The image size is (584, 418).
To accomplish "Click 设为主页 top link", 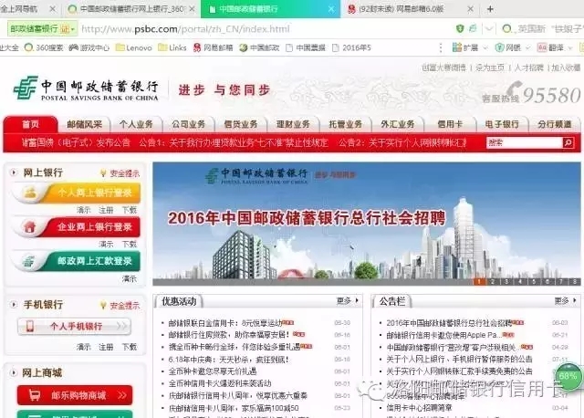I will (490, 68).
